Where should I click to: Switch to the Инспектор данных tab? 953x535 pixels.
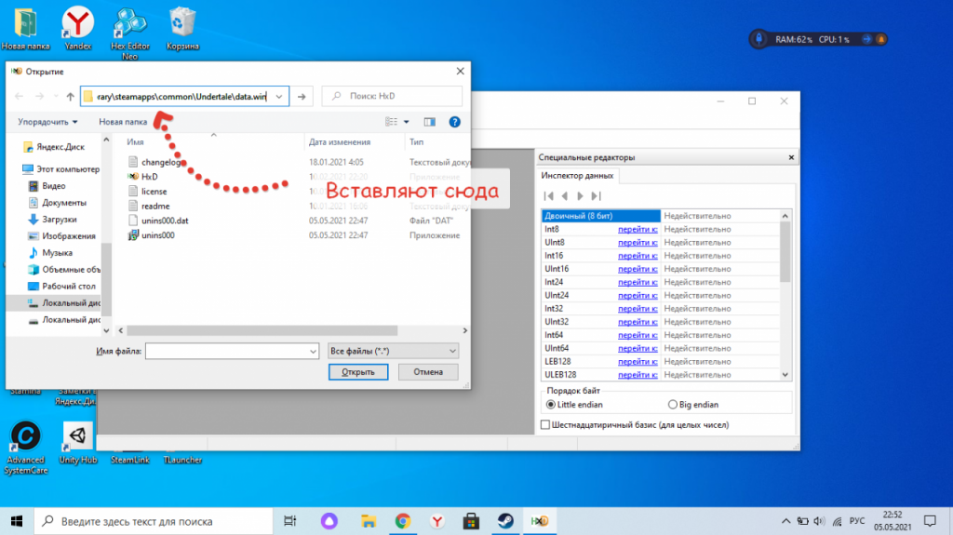tap(576, 177)
